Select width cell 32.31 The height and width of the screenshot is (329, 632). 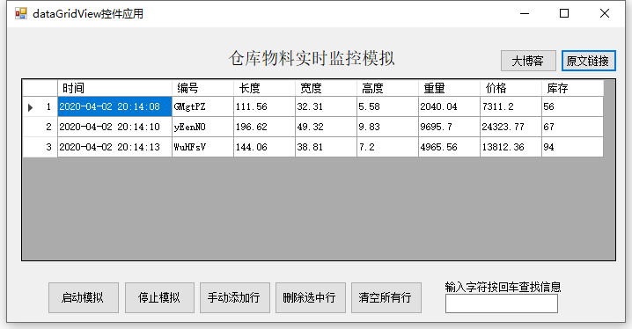(x=326, y=106)
